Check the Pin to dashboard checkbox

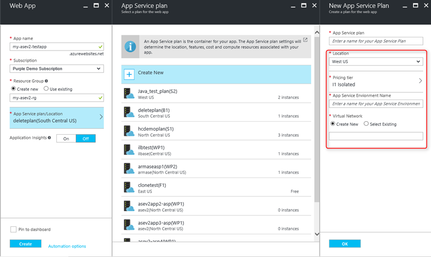[x=13, y=229]
